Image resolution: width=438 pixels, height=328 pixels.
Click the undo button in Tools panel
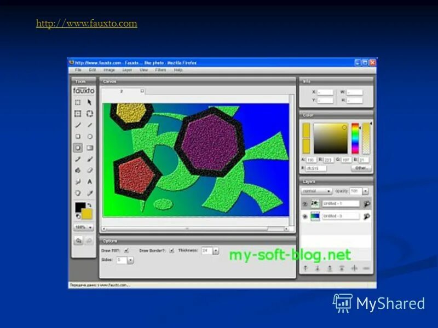click(78, 241)
